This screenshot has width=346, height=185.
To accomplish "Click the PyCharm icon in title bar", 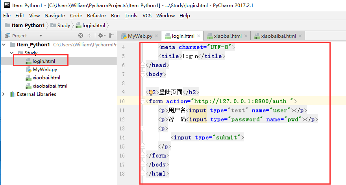I will click(x=7, y=5).
